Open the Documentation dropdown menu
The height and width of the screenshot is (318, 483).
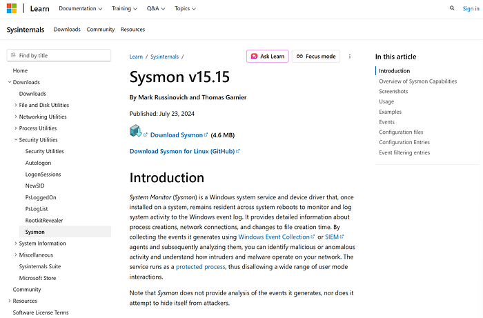click(x=81, y=8)
